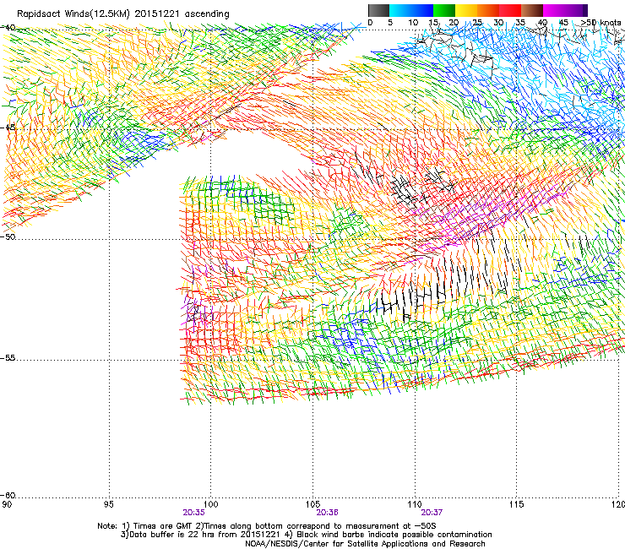Screen dimensions: 625x549
Task: Click the '90' longitude axis label
Action: 7,505
